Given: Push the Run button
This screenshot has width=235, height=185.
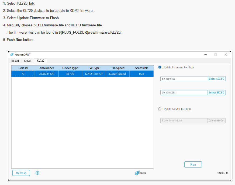Looking at the screenshot, I should click(x=193, y=164).
